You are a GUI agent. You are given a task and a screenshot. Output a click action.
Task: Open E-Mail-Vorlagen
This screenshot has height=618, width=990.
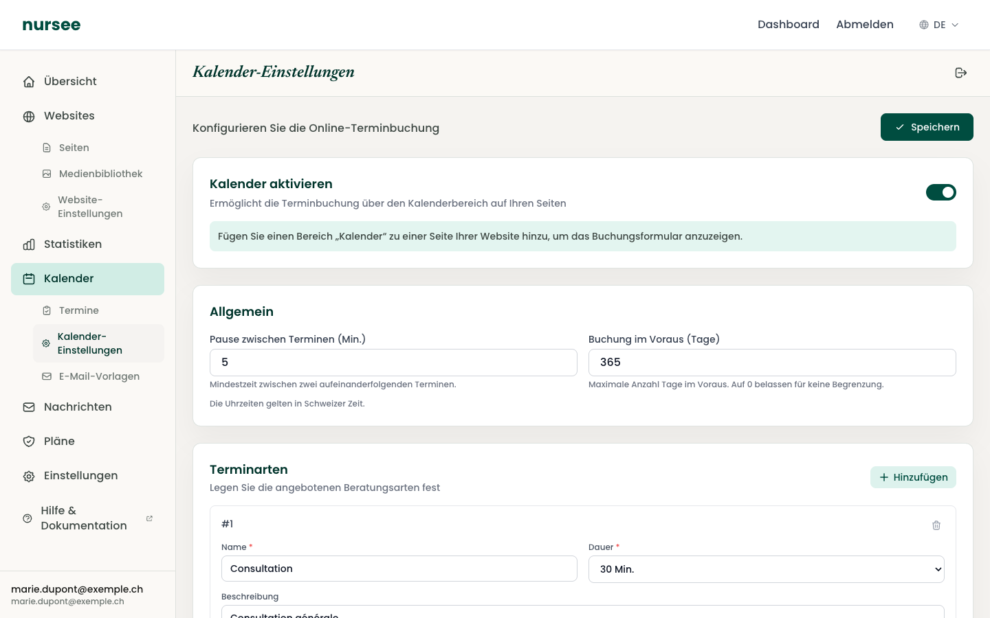click(x=98, y=376)
